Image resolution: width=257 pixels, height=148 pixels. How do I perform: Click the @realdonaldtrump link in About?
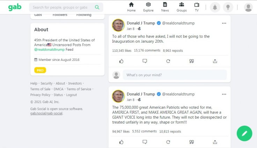[x=49, y=50]
